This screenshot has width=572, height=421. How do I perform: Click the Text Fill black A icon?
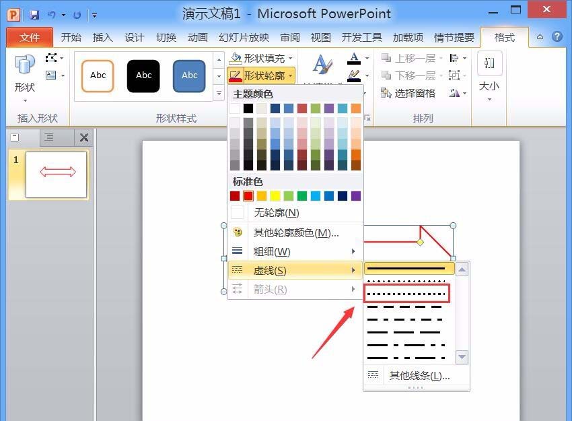point(353,57)
